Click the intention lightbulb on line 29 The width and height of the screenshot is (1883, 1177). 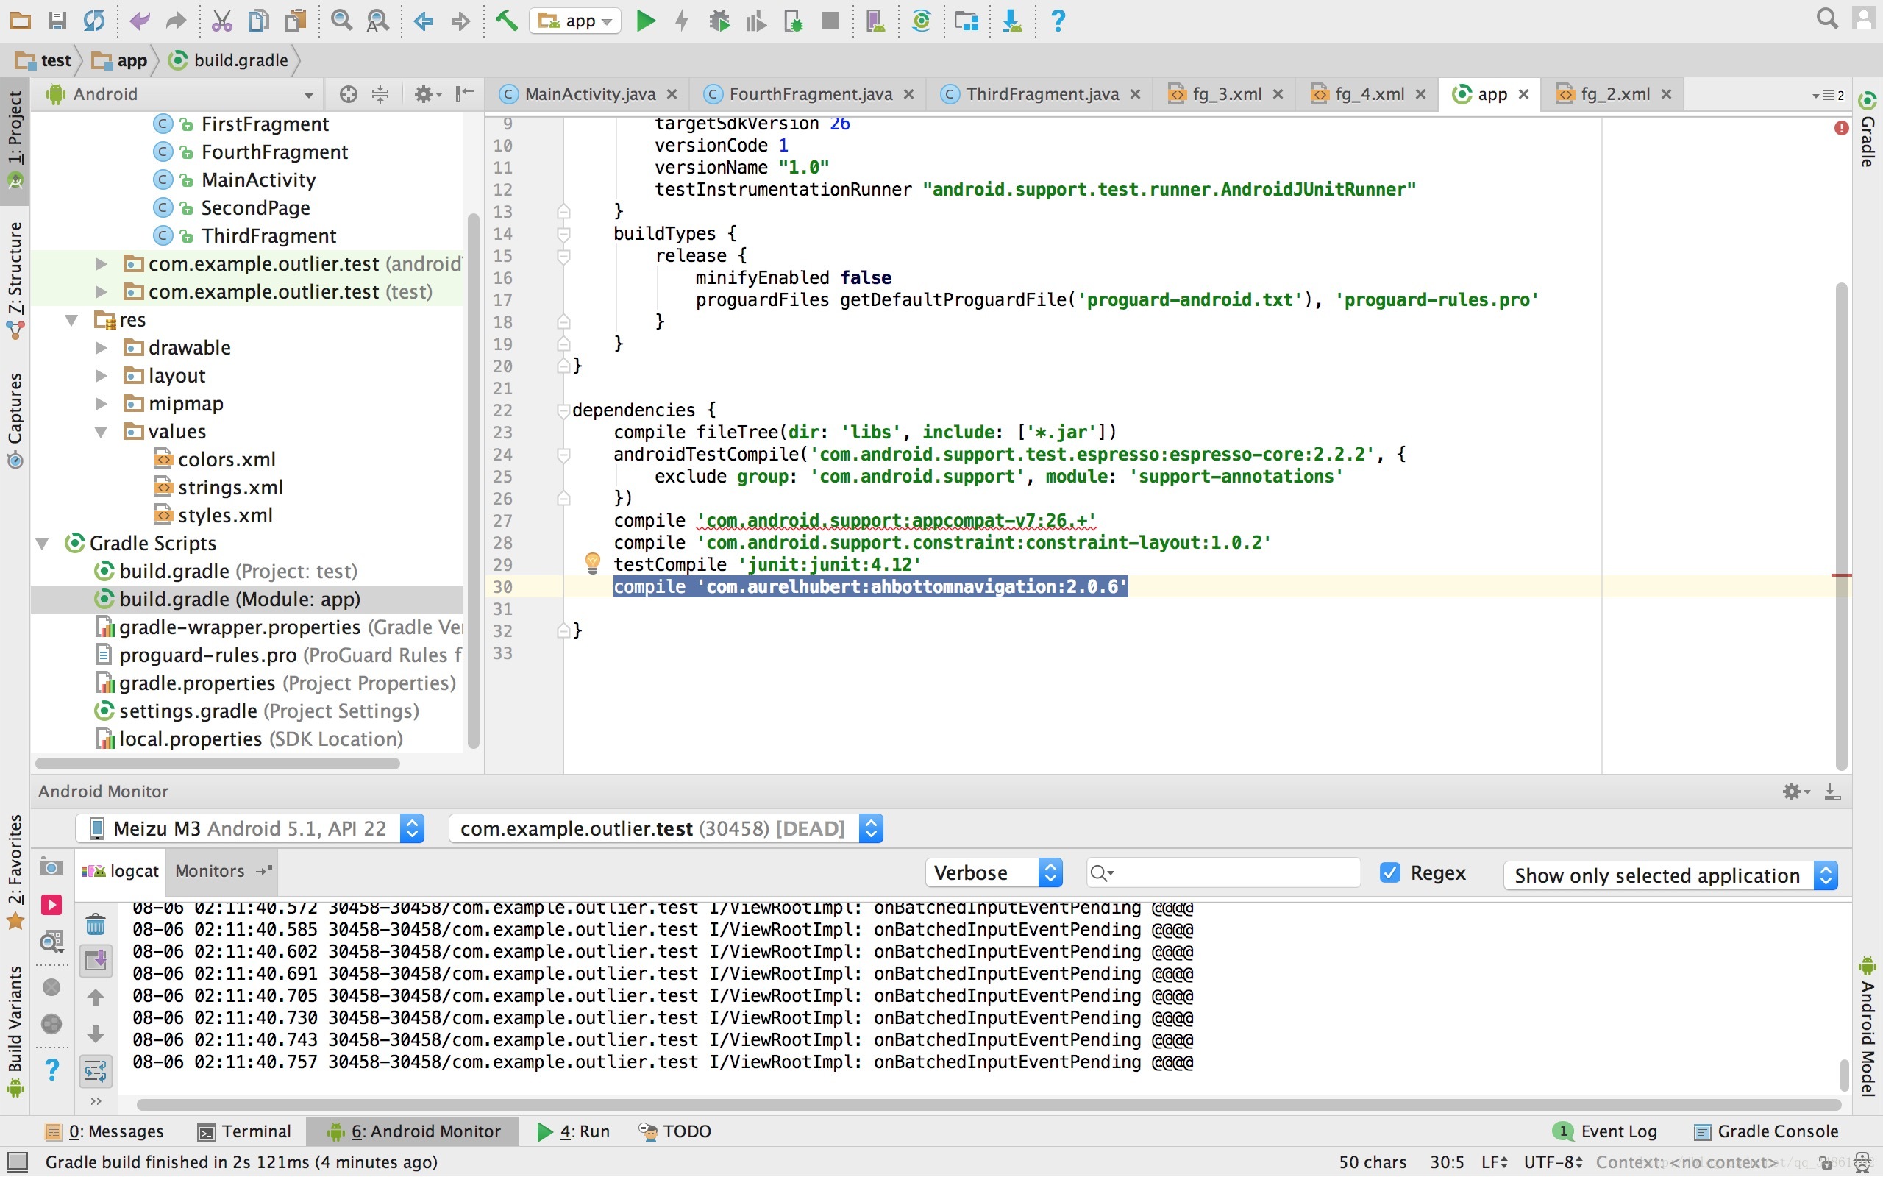coord(592,562)
